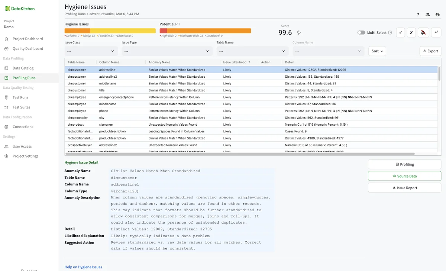Viewport: 446px width, 271px height.
Task: Open the Help on Hygiene Issues link
Action: click(83, 267)
